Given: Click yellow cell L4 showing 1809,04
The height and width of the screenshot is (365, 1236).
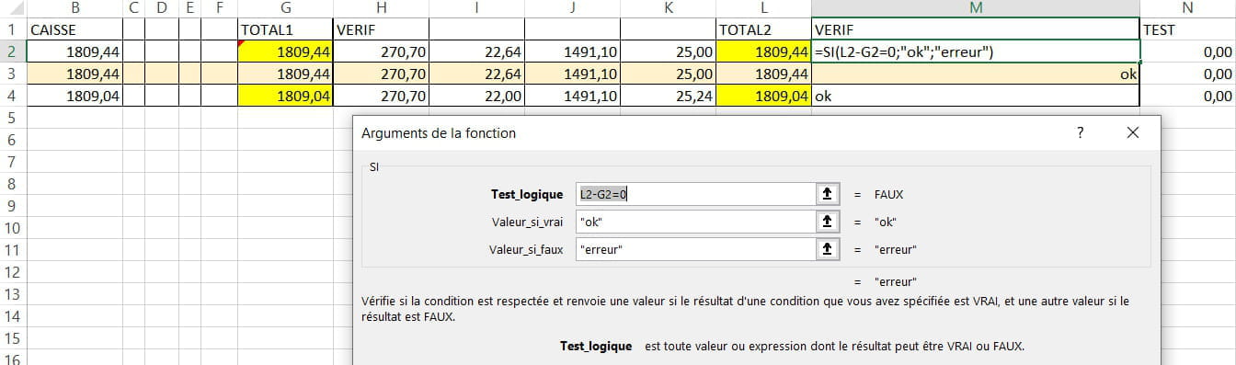Looking at the screenshot, I should coord(763,96).
